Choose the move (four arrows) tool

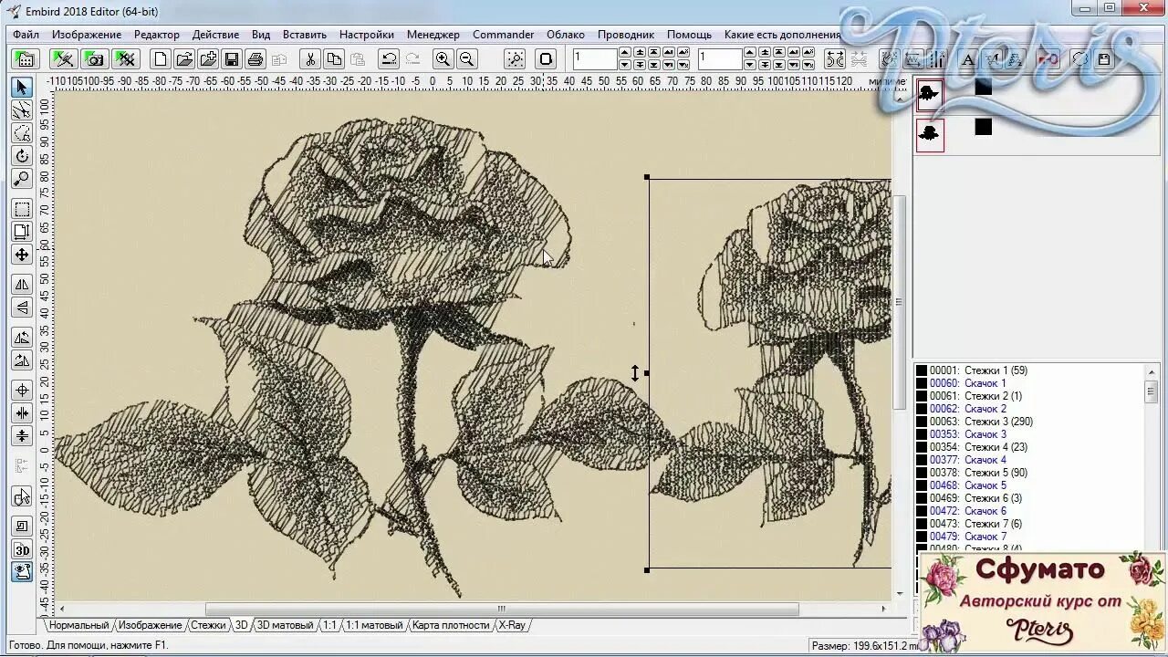22,255
